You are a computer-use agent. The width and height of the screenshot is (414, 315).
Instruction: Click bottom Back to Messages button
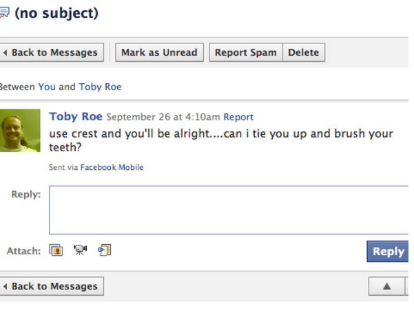51,286
